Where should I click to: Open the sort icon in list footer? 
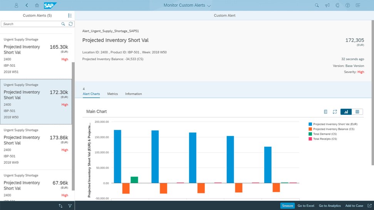[60, 206]
